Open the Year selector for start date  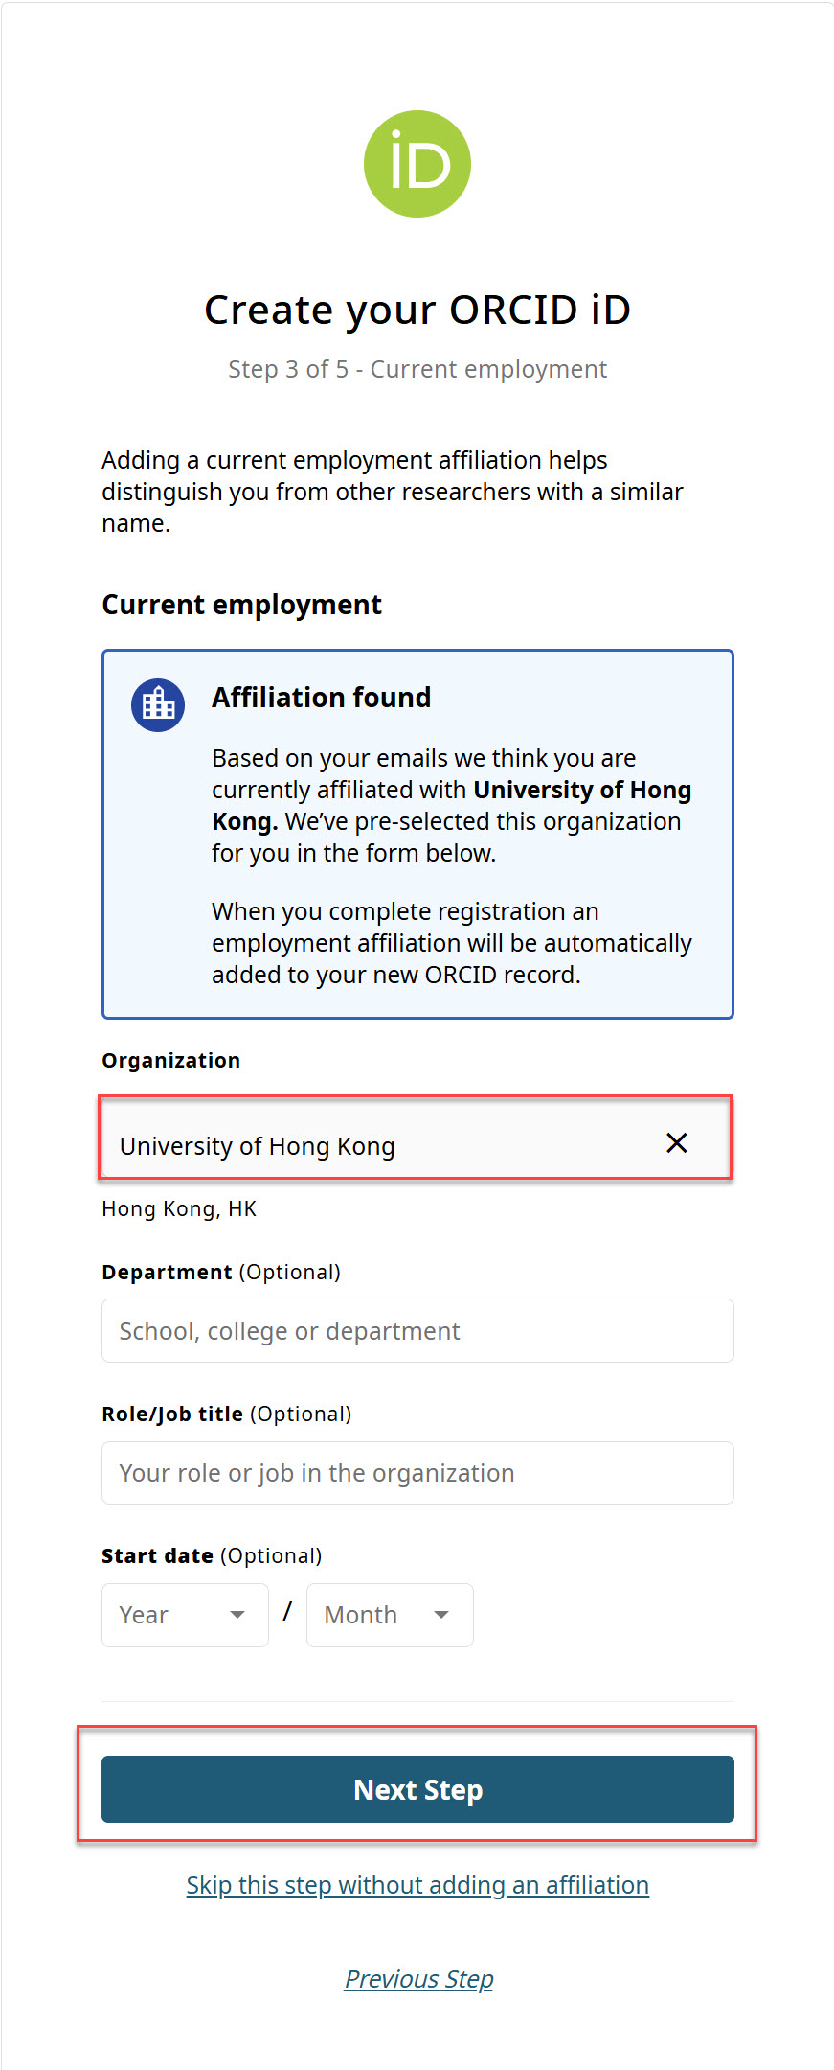184,1615
